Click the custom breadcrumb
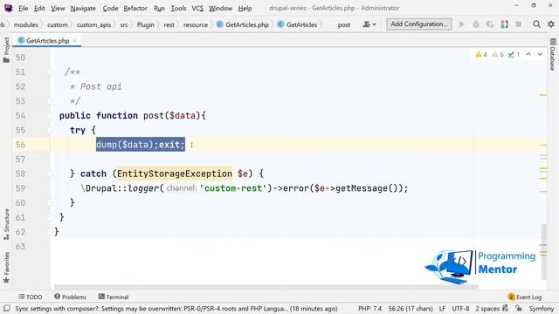The image size is (559, 314). [x=58, y=24]
